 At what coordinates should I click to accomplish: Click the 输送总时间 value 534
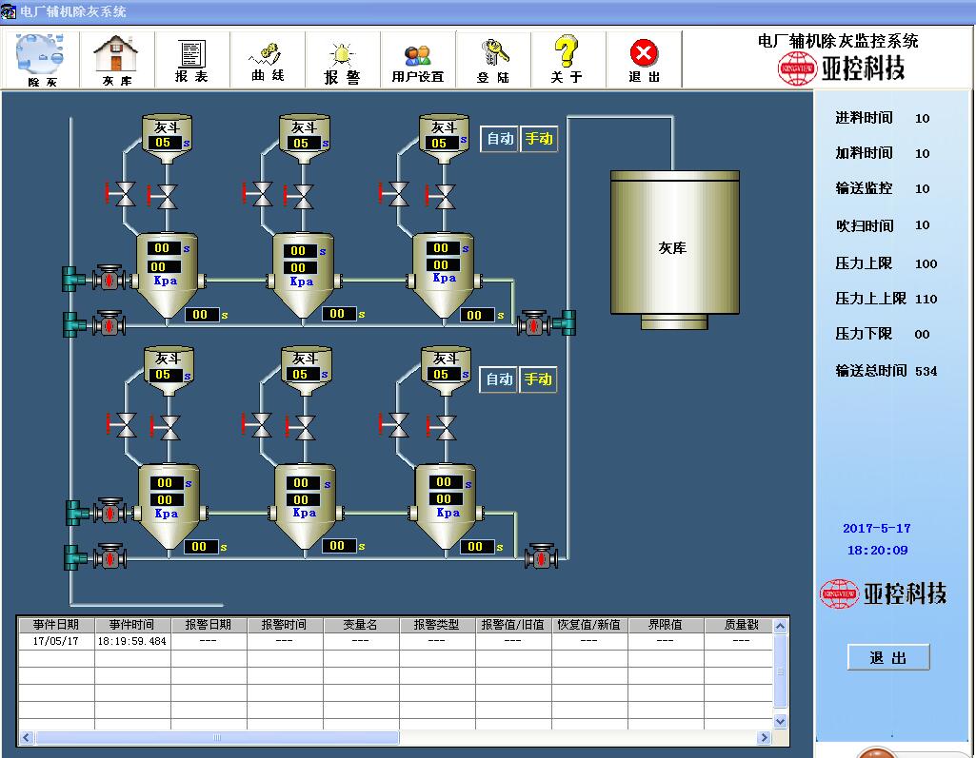(926, 371)
